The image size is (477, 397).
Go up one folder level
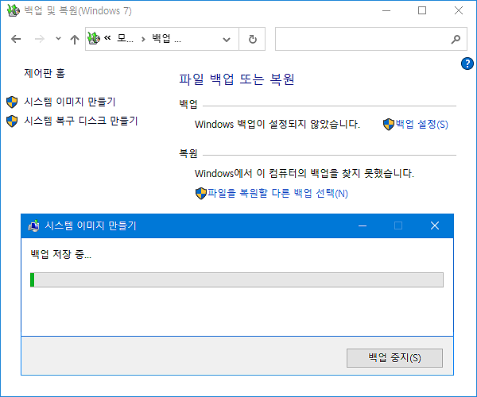(75, 39)
